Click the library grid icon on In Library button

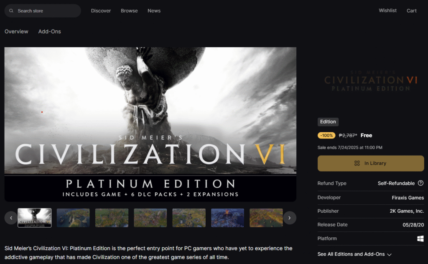(x=357, y=163)
